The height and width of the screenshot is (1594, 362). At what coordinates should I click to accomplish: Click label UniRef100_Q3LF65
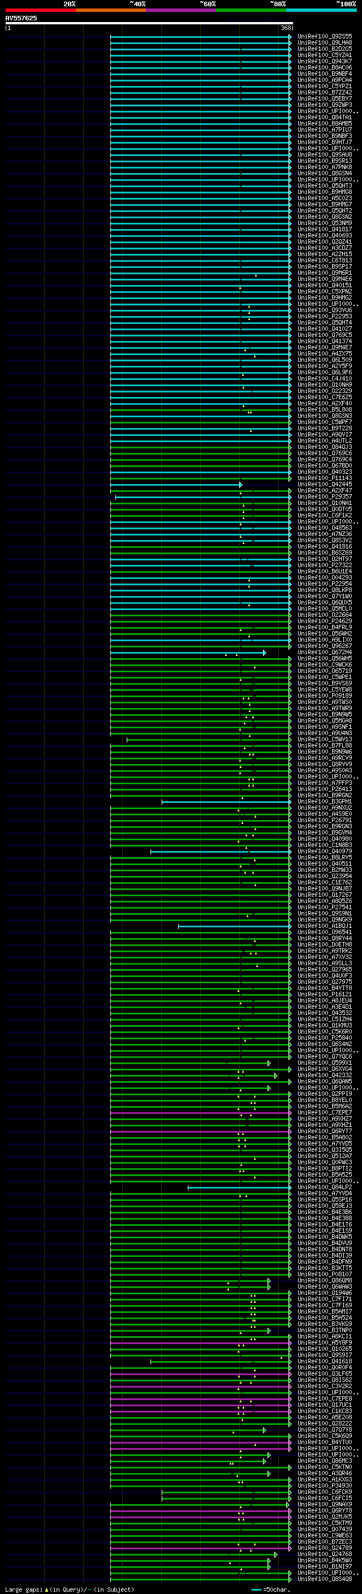pyautogui.click(x=325, y=1373)
